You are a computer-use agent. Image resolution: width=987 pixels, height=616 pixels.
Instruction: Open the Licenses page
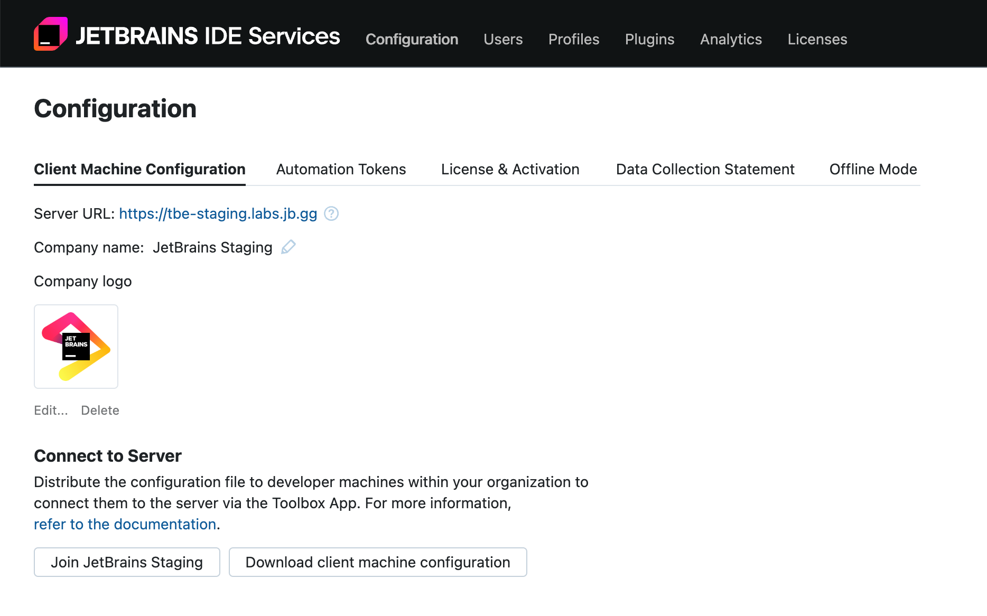click(x=817, y=39)
